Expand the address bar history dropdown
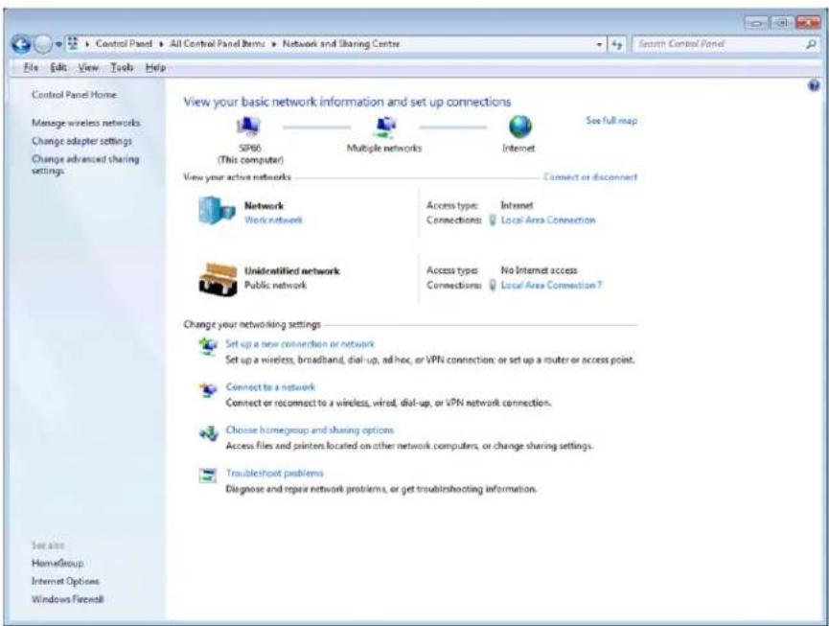 coord(599,45)
